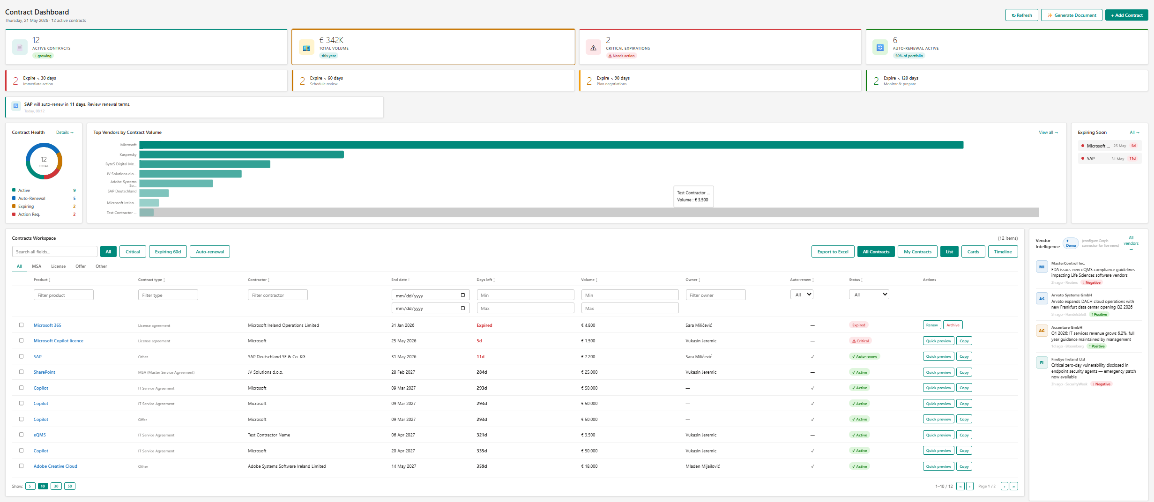
Task: Switch to the Offer contract tab
Action: [x=81, y=266]
